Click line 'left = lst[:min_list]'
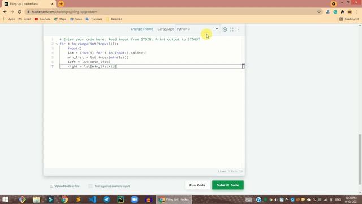 point(89,62)
